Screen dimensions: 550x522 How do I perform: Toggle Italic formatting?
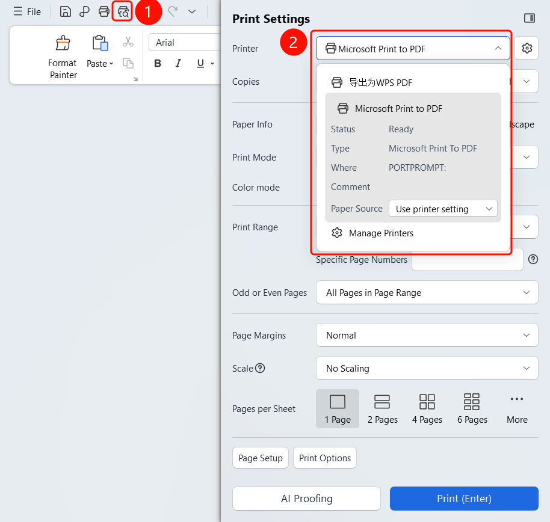point(179,63)
